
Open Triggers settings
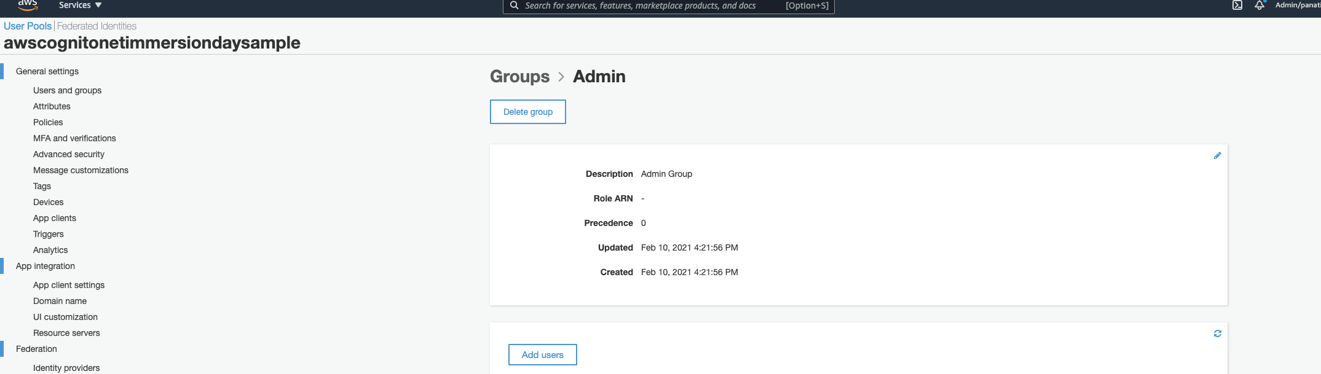click(x=49, y=234)
